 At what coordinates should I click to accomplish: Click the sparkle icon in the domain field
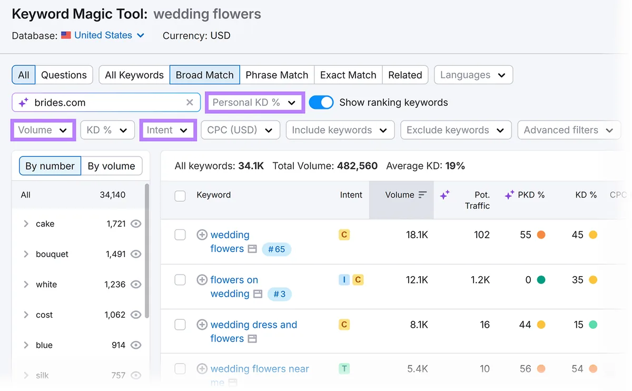tap(23, 103)
